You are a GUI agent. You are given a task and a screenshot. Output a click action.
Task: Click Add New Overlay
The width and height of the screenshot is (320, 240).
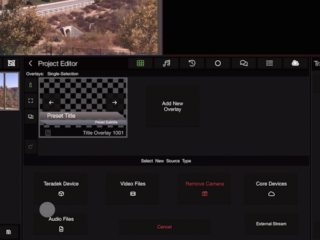(172, 107)
